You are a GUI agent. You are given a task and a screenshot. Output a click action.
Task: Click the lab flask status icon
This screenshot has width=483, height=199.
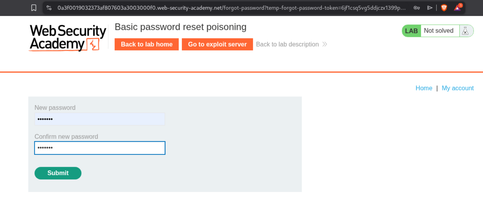tap(465, 31)
